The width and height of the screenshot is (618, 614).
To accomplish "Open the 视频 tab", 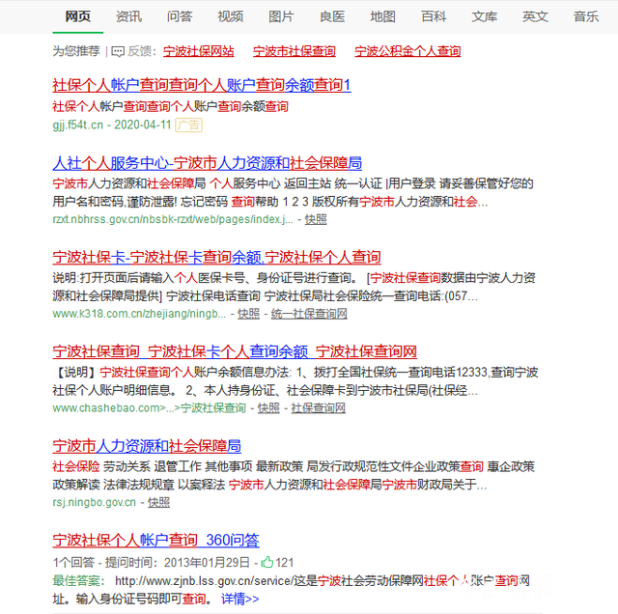I will coord(230,16).
